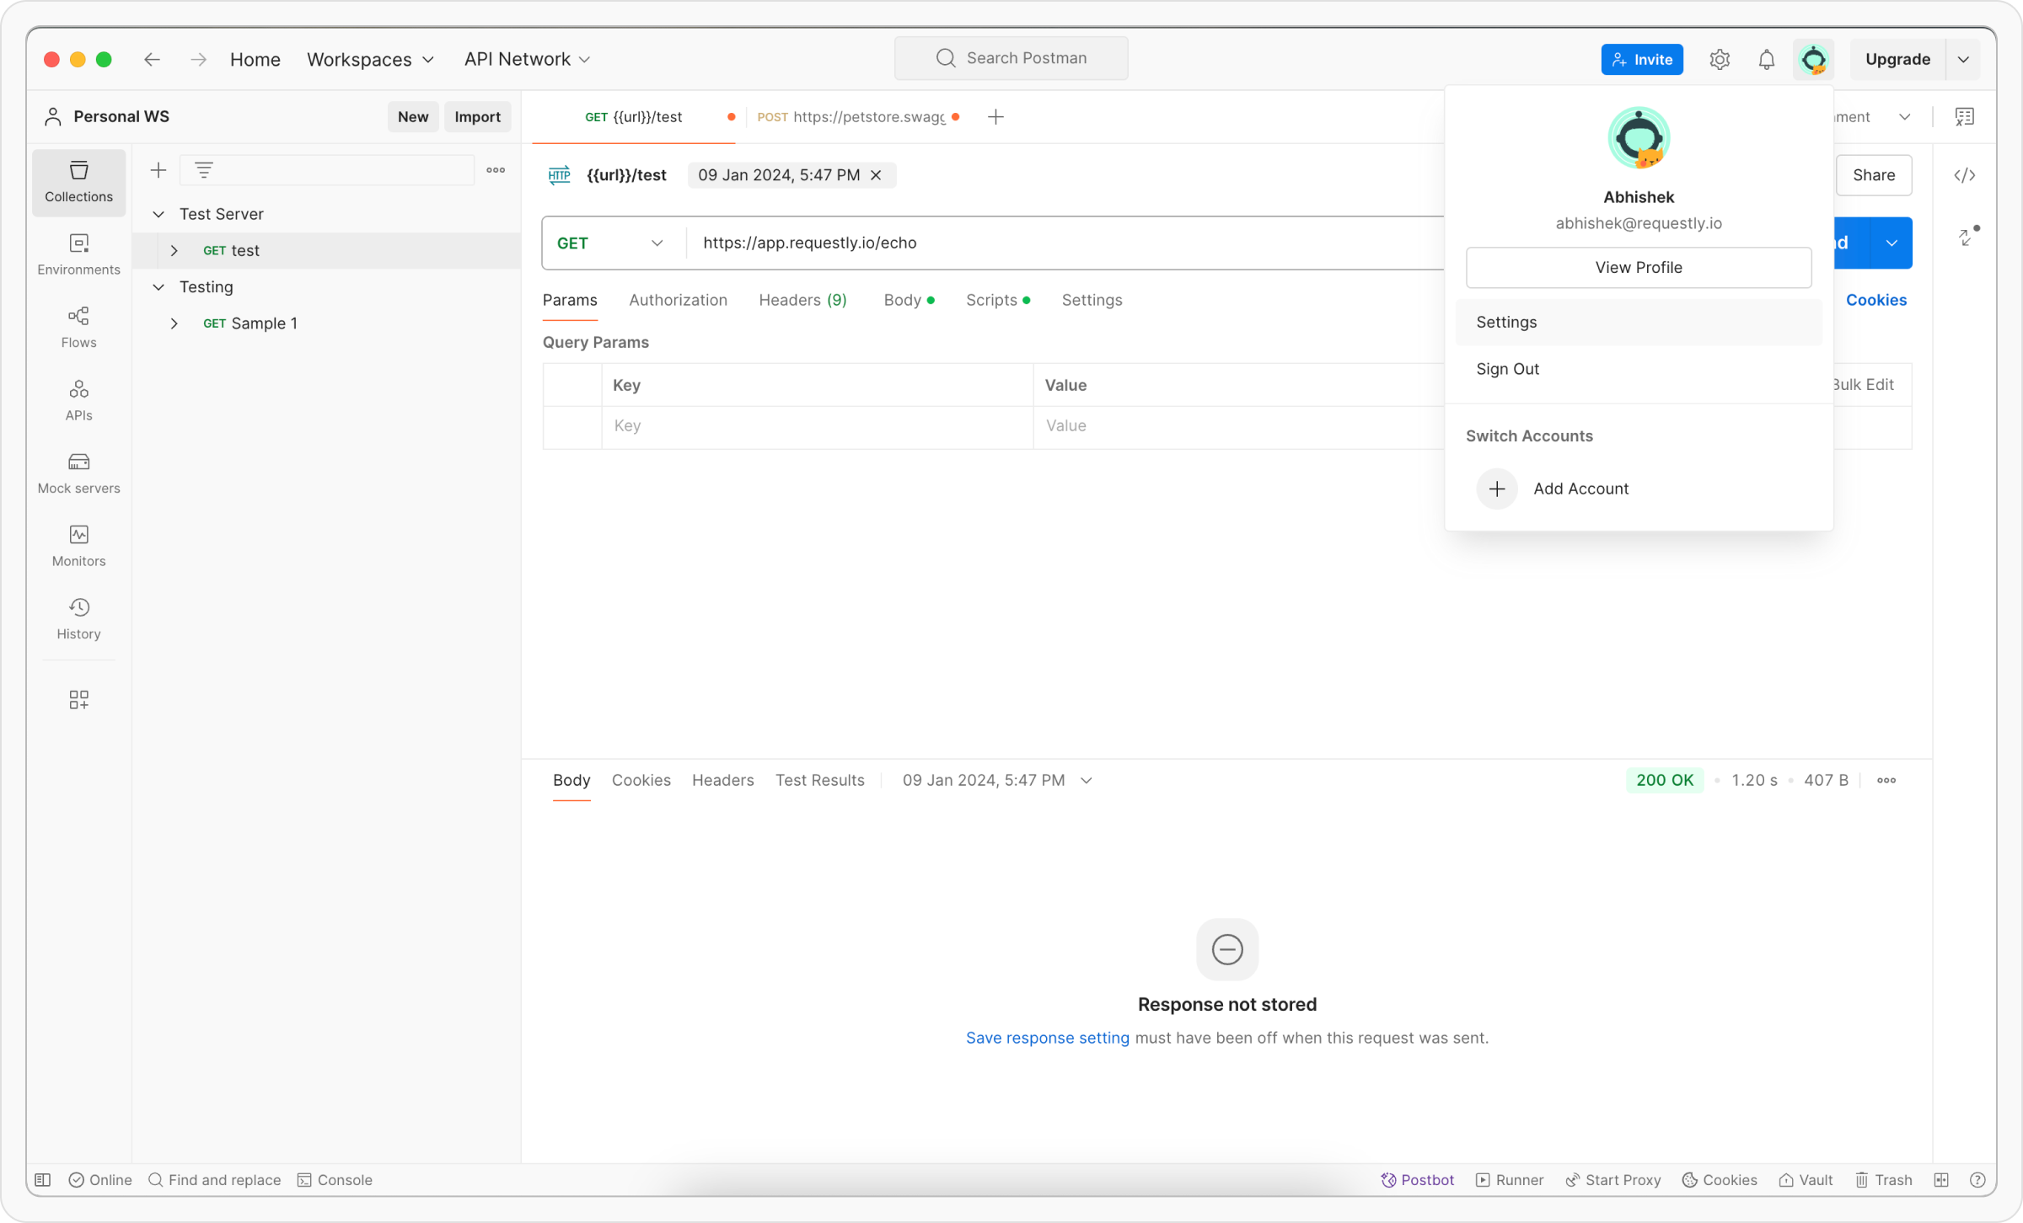Switch to the Authorization tab
This screenshot has width=2023, height=1223.
pos(678,300)
